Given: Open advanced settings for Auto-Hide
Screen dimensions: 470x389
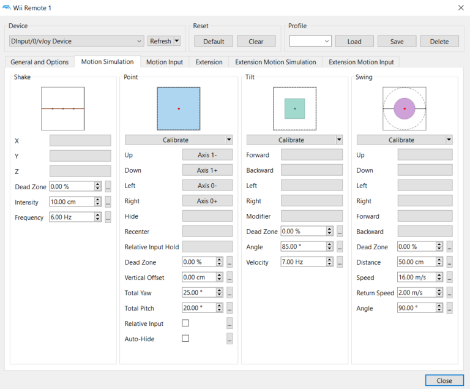Looking at the screenshot, I should [x=229, y=339].
